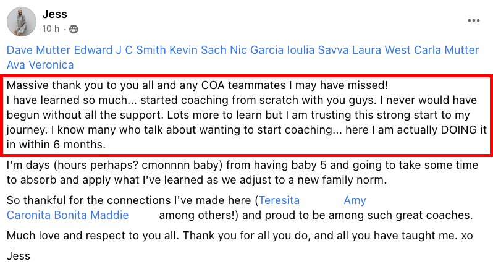The height and width of the screenshot is (269, 493).
Task: Click the 10 h post timestamp
Action: tap(51, 28)
